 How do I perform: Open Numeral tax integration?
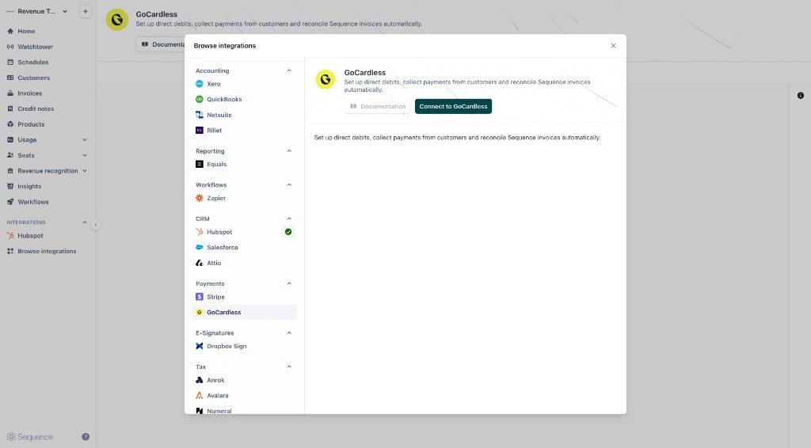[x=244, y=410]
